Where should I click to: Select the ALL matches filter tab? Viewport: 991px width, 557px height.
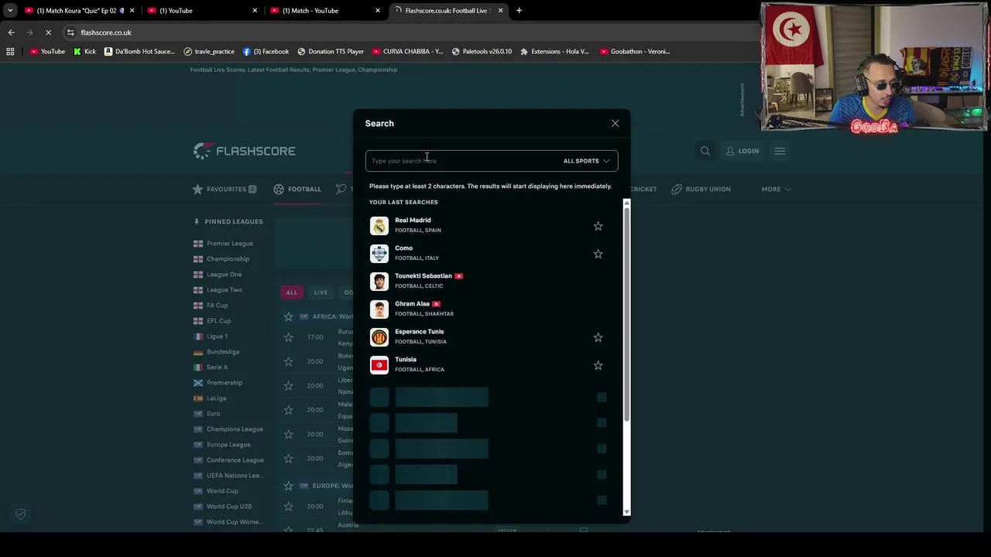tap(292, 292)
